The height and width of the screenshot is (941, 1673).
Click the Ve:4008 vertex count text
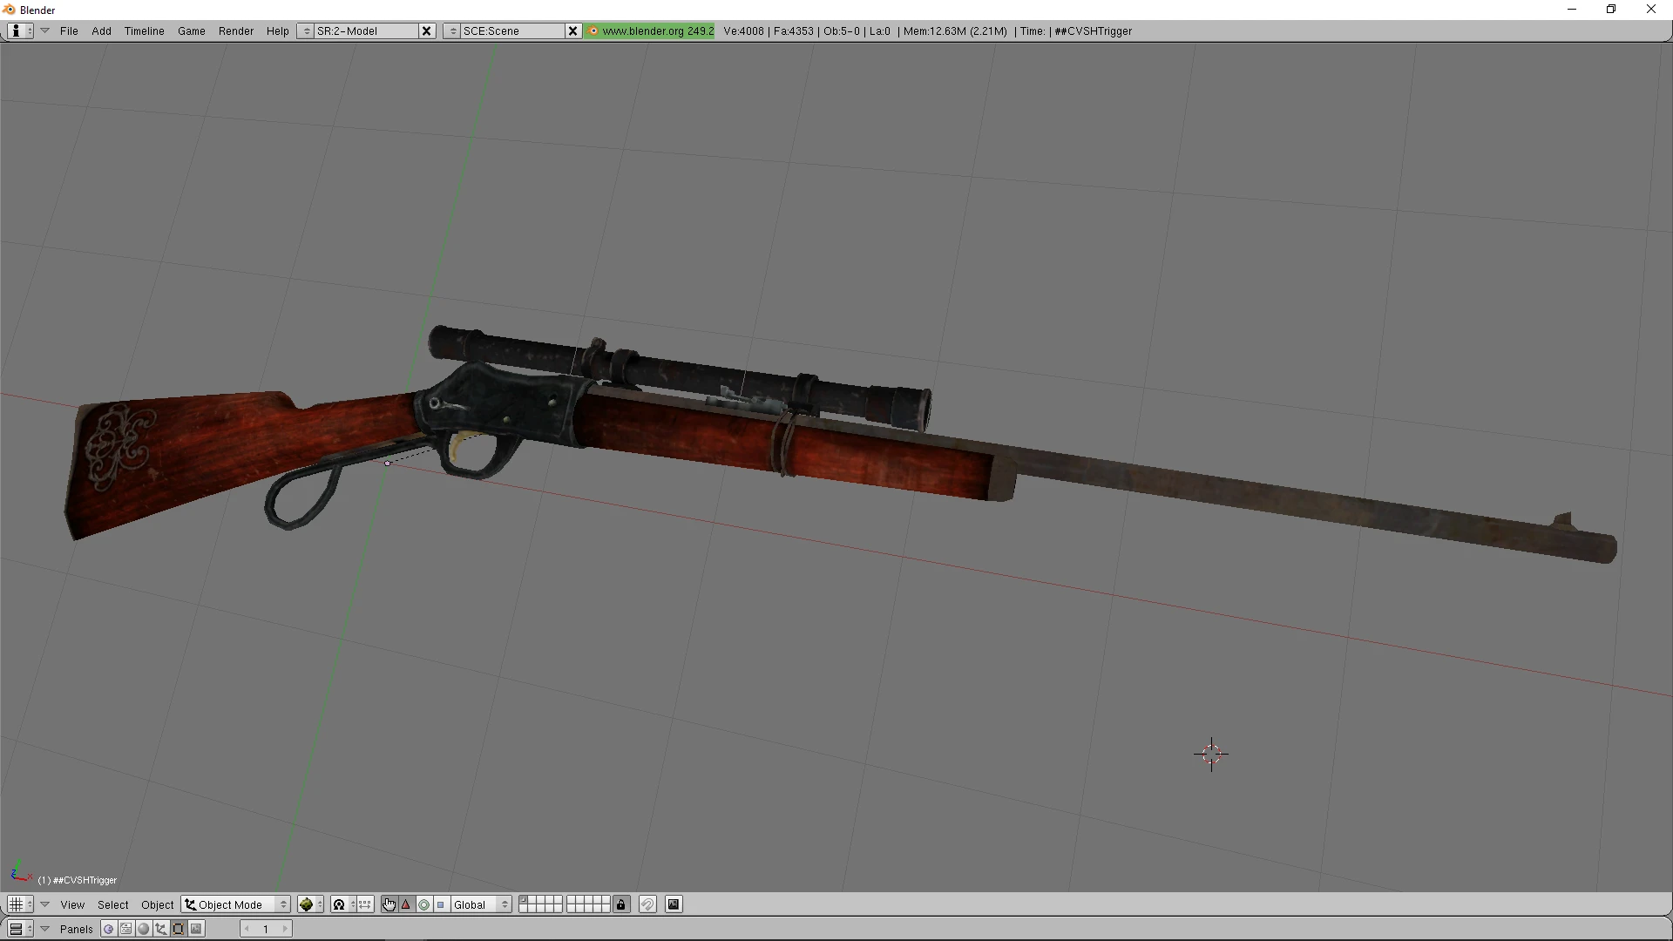coord(743,30)
